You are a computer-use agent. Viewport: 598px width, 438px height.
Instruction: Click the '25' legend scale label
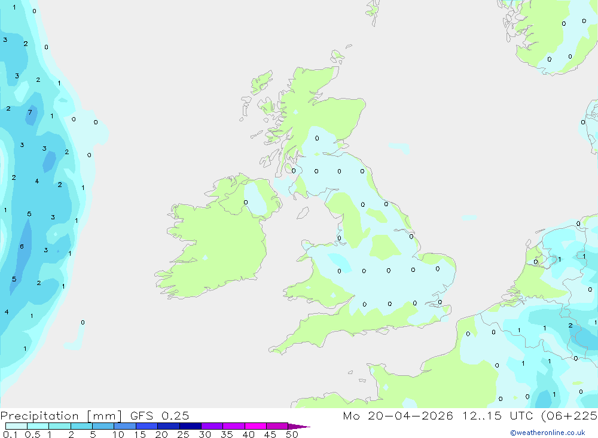183,434
